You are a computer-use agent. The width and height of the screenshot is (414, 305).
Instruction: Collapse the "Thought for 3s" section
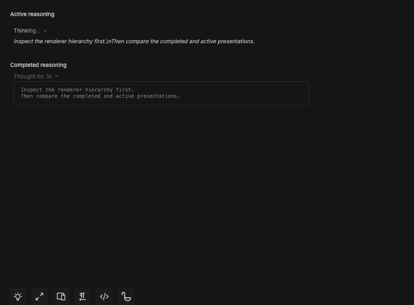tap(36, 76)
